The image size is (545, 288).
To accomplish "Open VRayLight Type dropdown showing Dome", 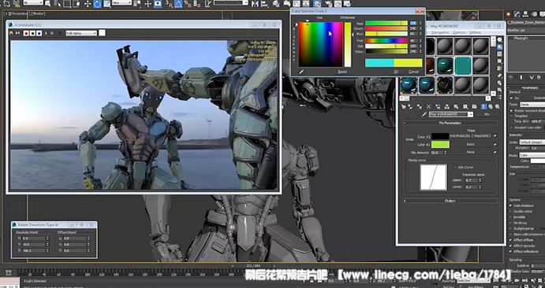I will coord(532,105).
